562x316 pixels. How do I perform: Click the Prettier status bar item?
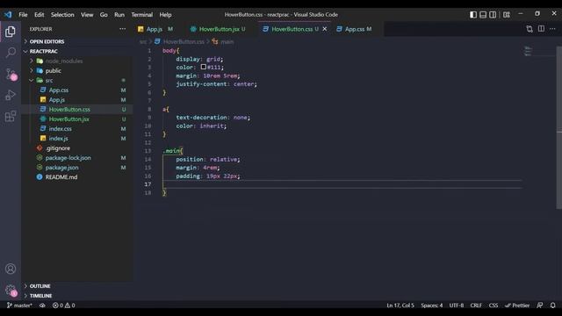click(x=517, y=305)
